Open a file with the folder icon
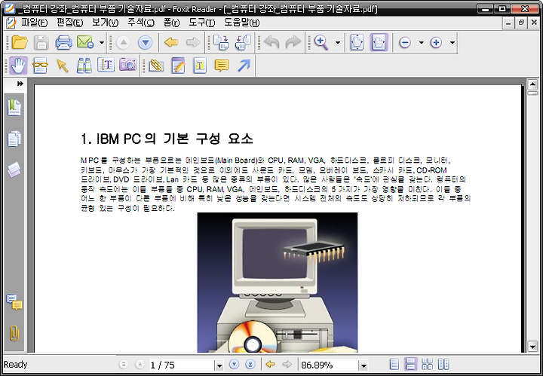Viewport: 543px width, 376px height. (x=20, y=42)
